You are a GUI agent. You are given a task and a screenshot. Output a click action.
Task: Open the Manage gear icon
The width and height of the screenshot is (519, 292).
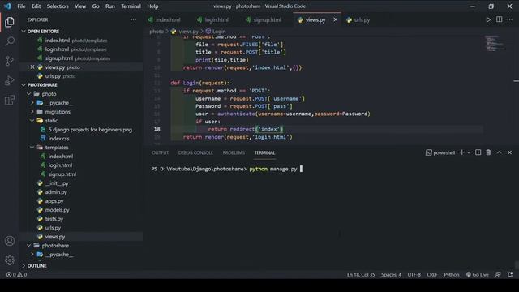10,260
